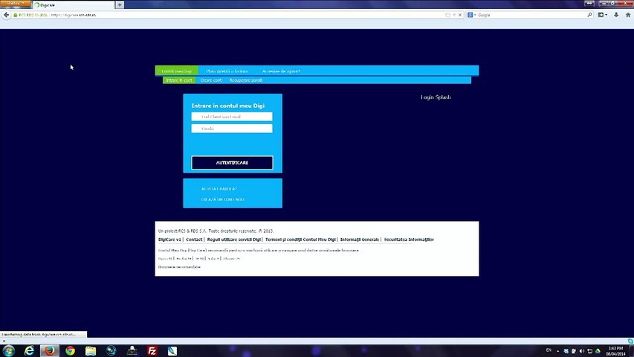Image resolution: width=634 pixels, height=357 pixels.
Task: Select the Intrare in cont sub-tab
Action: click(x=179, y=80)
